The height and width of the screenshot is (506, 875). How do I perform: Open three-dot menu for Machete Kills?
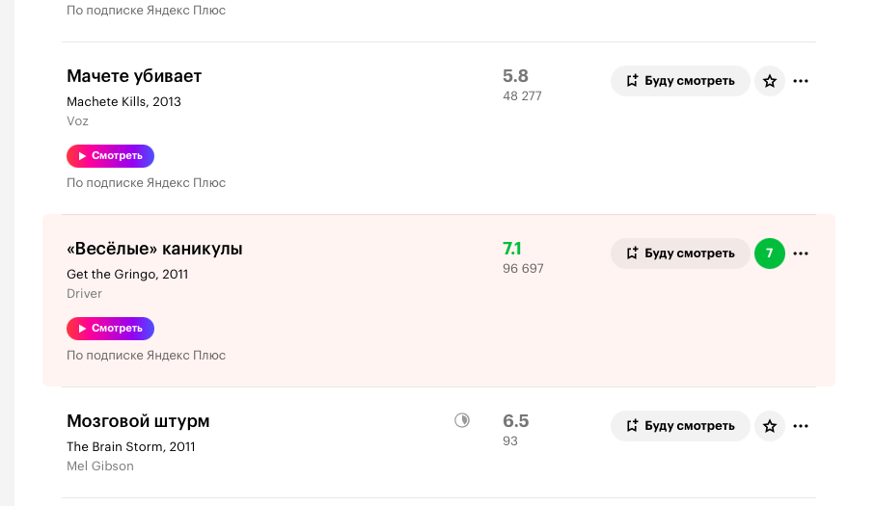point(801,81)
